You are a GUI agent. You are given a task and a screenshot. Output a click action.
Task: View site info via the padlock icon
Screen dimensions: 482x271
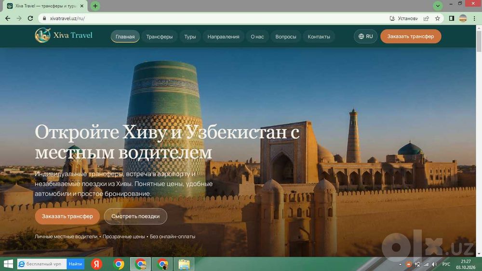click(x=44, y=18)
